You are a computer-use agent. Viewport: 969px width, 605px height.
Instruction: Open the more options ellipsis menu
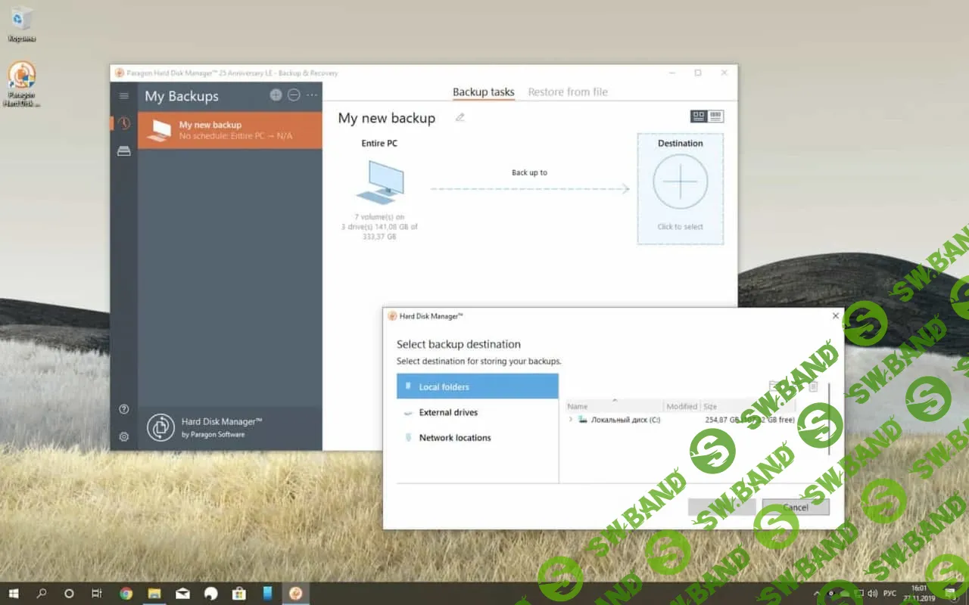pyautogui.click(x=311, y=95)
